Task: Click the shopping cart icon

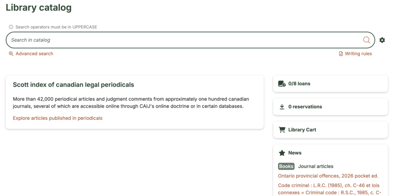Action: coord(282,130)
